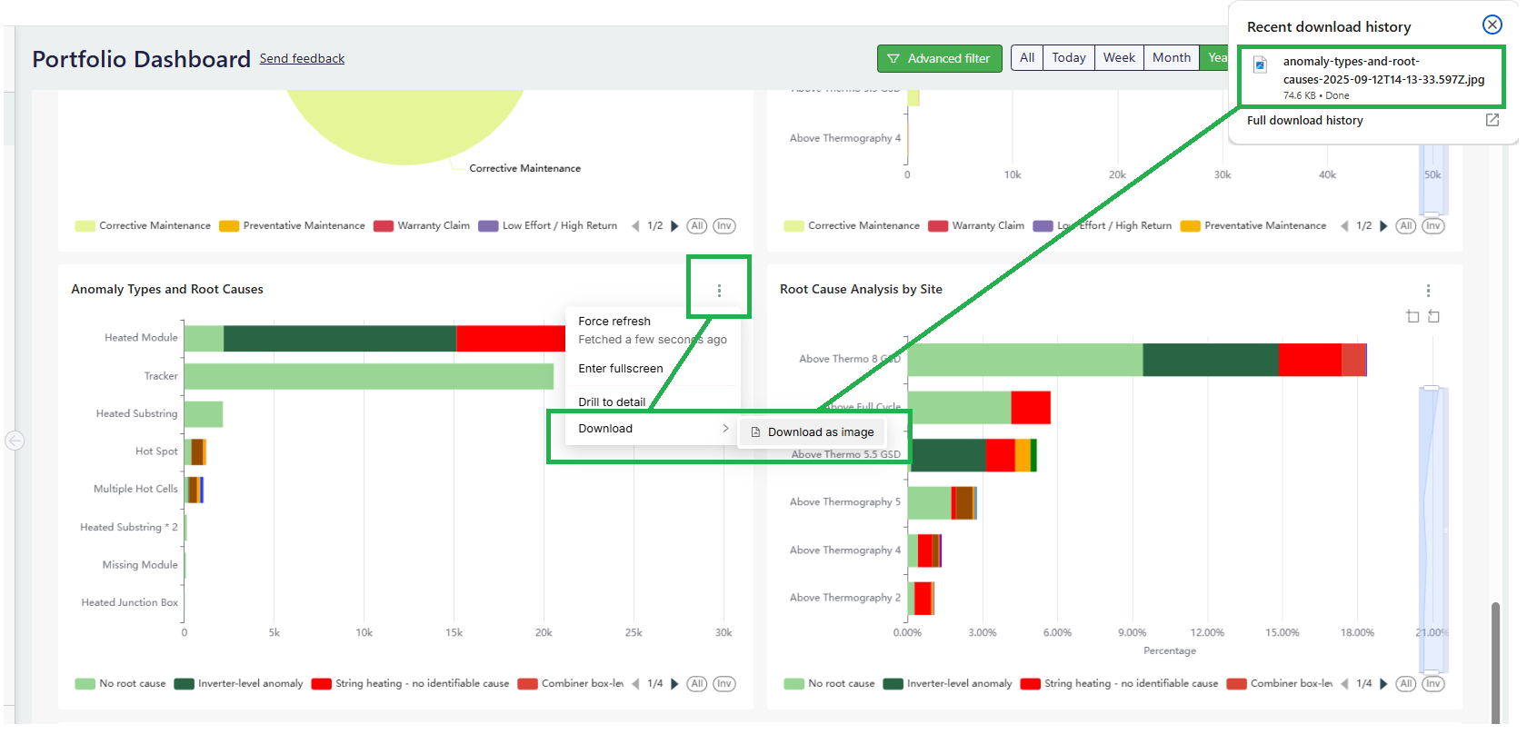The image size is (1527, 734).
Task: Close the Recent download history popup
Action: [1492, 25]
